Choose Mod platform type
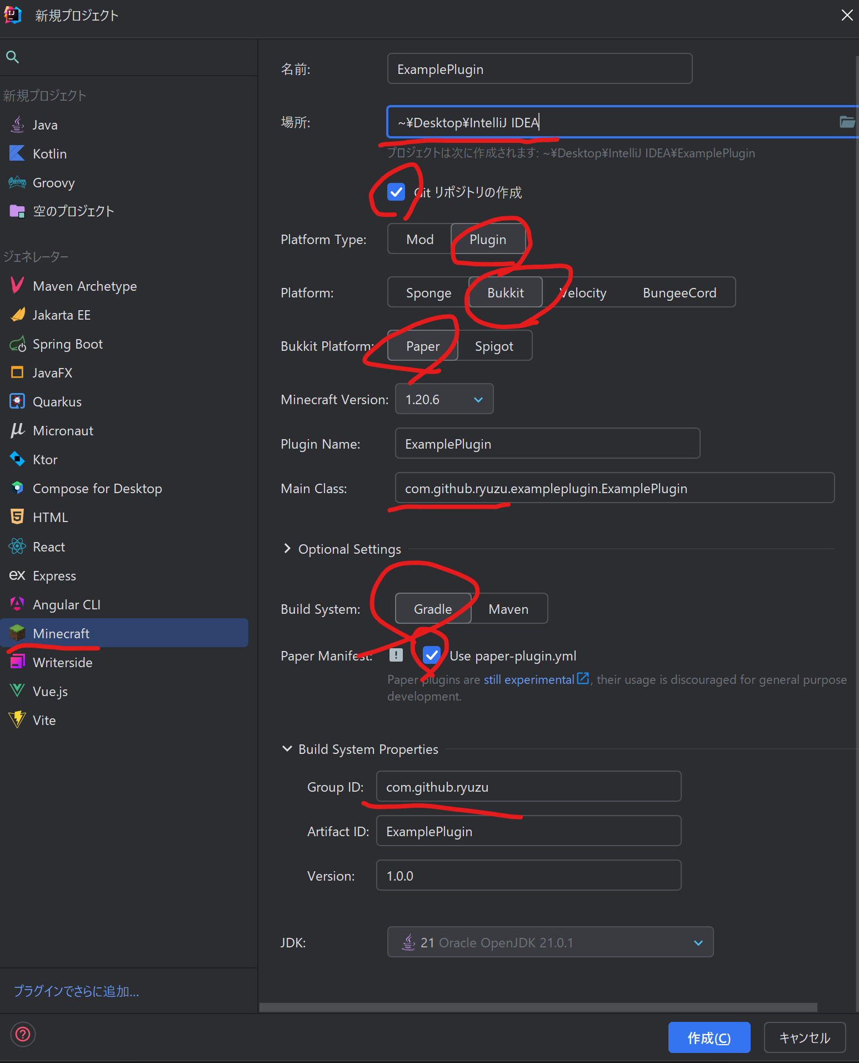 [x=419, y=239]
